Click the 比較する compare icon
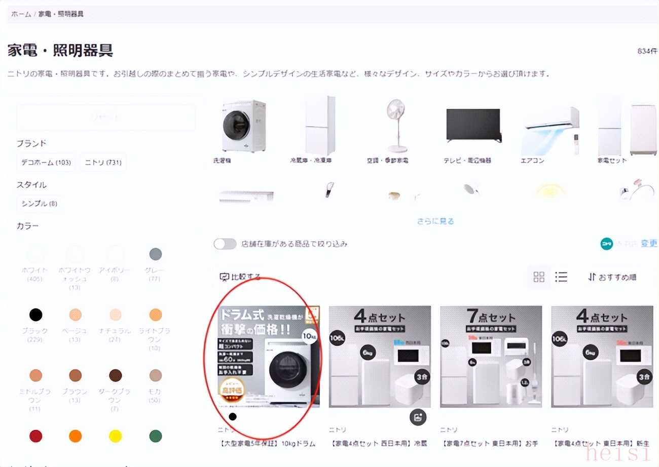This screenshot has width=659, height=467. (225, 277)
